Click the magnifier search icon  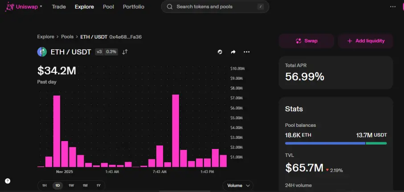click(x=170, y=7)
